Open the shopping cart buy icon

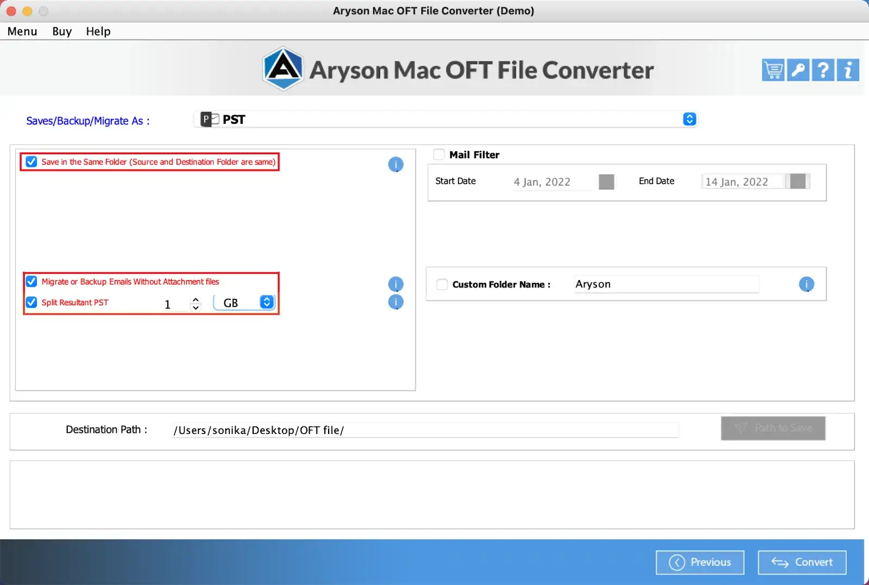[772, 70]
